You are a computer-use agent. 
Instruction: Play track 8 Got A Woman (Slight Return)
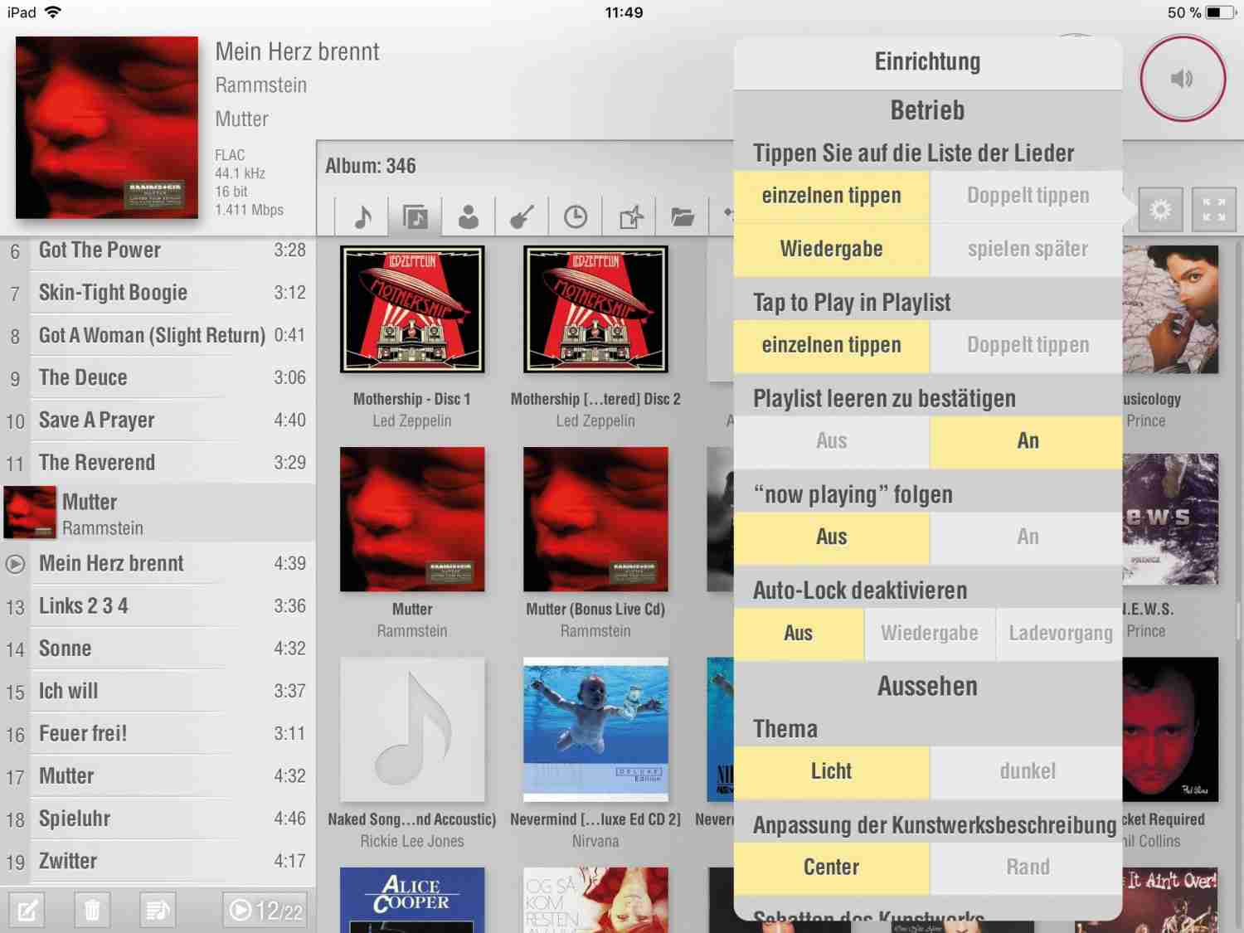point(158,336)
